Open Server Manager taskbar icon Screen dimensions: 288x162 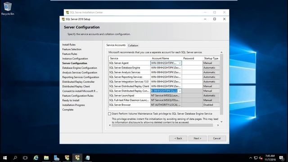pyautogui.click(x=57, y=158)
